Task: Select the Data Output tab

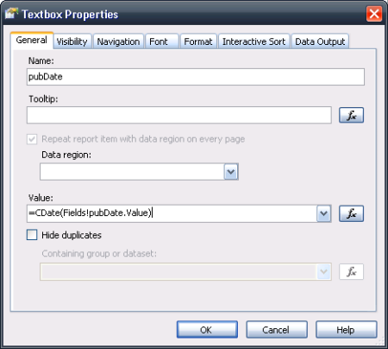Action: pos(320,41)
